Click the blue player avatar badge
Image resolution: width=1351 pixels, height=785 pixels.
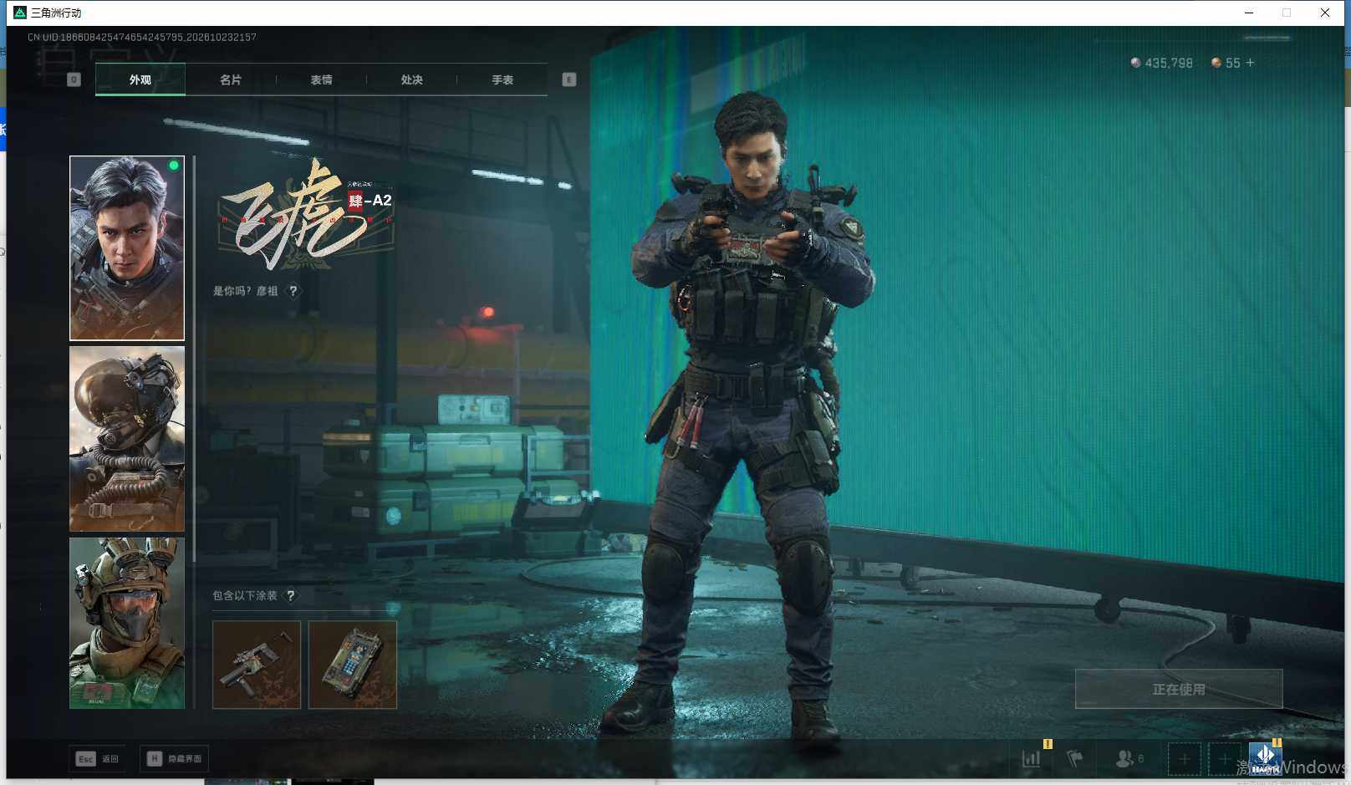[1265, 758]
